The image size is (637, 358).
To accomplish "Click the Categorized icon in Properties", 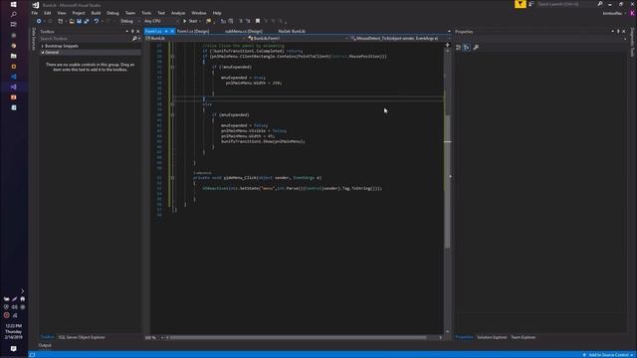I will (x=458, y=48).
